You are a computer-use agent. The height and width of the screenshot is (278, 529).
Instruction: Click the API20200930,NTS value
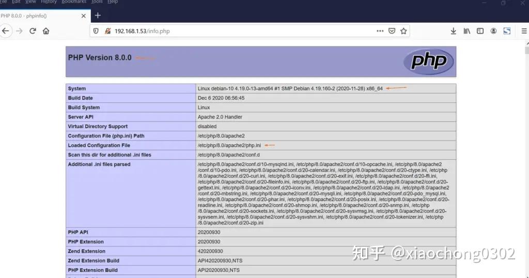219,270
